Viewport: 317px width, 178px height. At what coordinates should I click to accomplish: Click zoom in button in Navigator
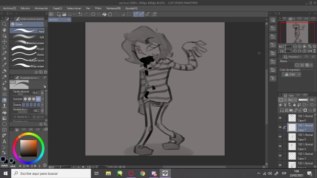point(300,47)
